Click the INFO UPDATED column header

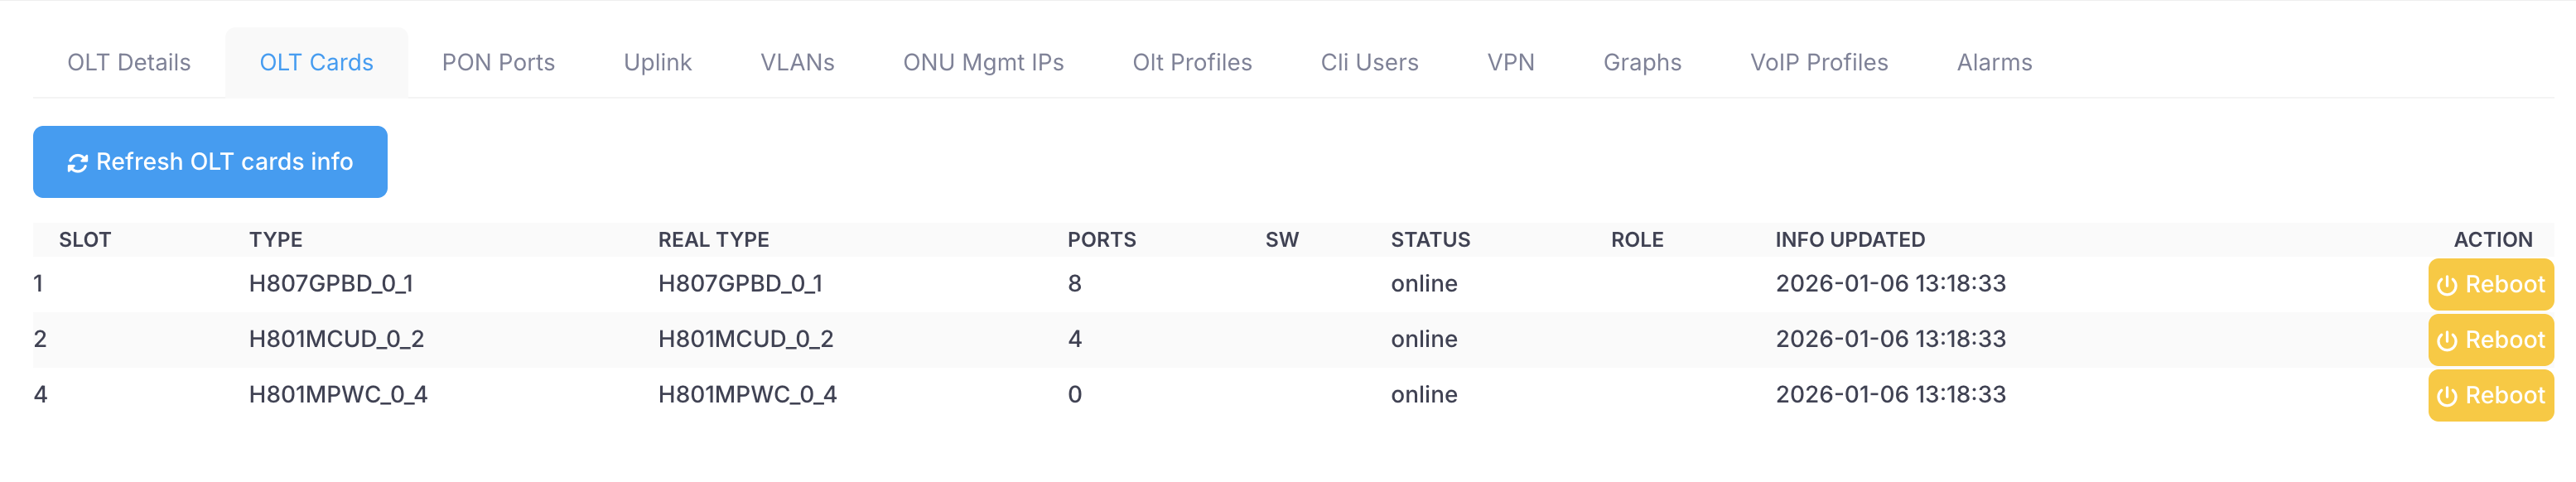click(x=1849, y=240)
